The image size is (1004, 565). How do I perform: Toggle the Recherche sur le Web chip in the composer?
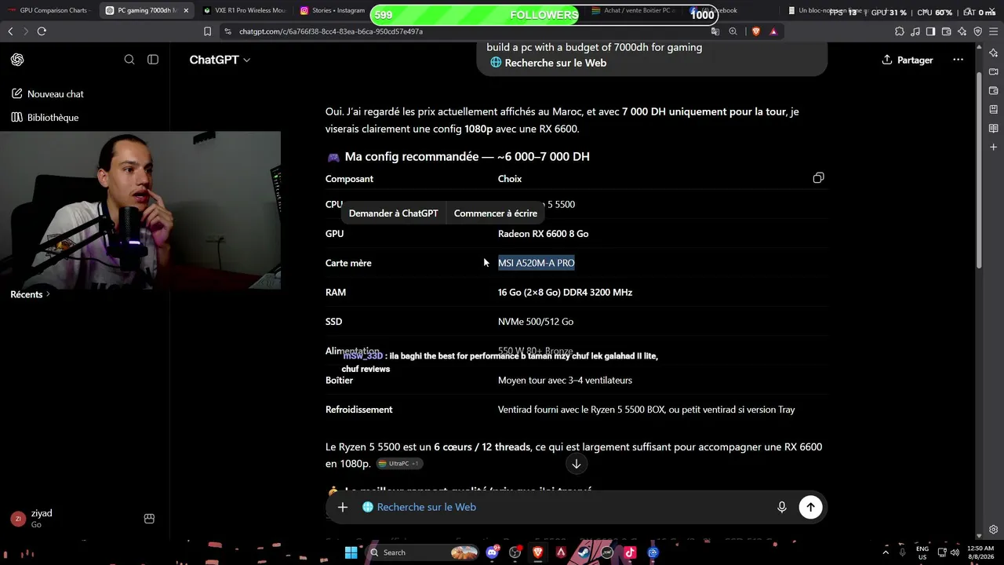(419, 507)
